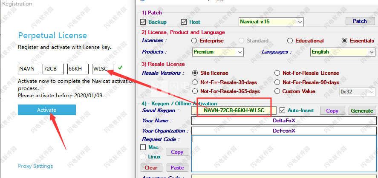
Task: Select Not-For-Resale-30-days option
Action: (195, 82)
